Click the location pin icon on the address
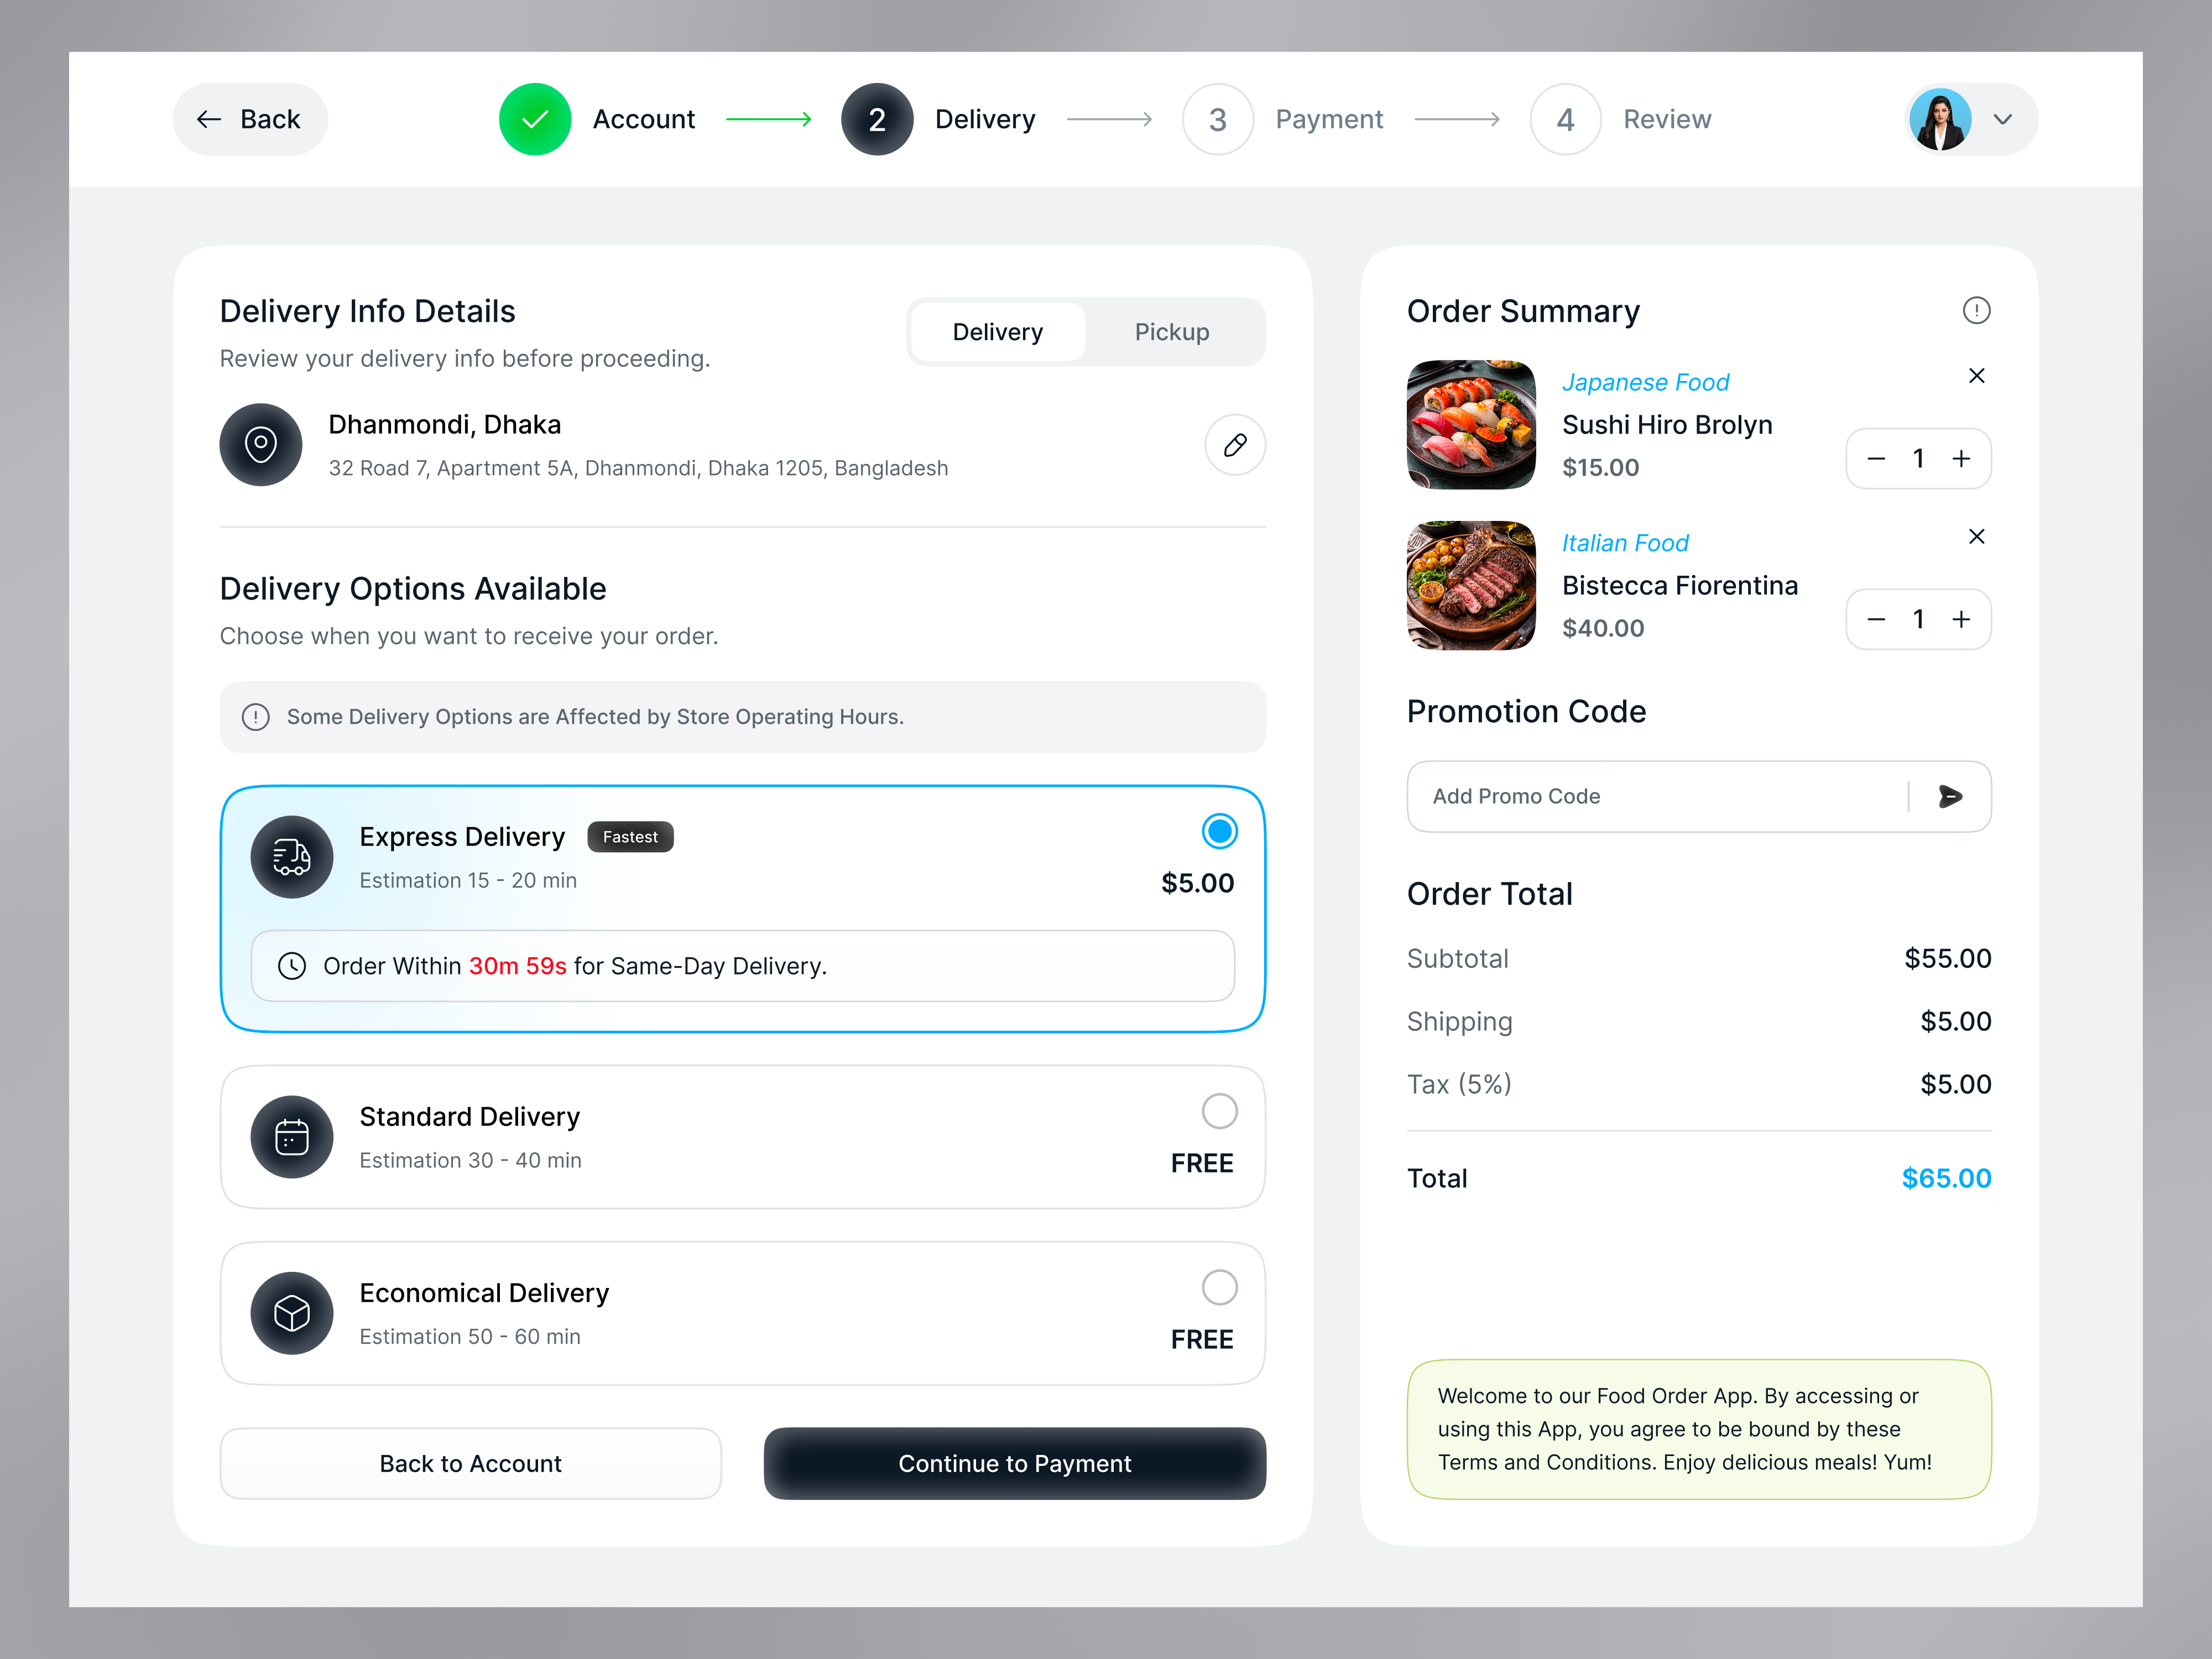This screenshot has width=2212, height=1659. click(261, 445)
